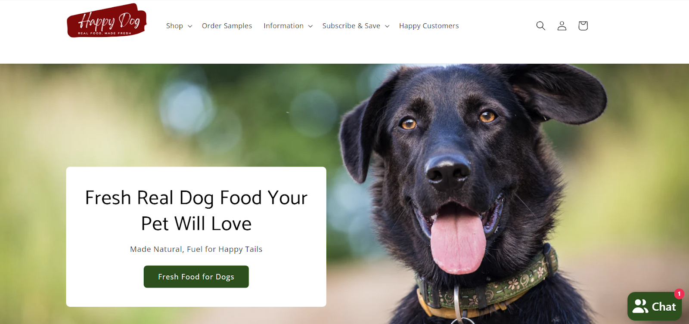The width and height of the screenshot is (689, 324).
Task: Open the account login person icon
Action: 562,26
